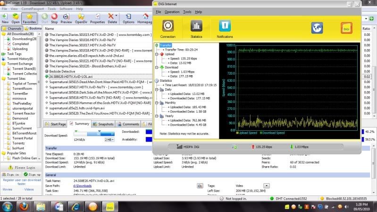Viewport: 377px width, 212px height.
Task: Open the CometPassport menu
Action: 33,8
